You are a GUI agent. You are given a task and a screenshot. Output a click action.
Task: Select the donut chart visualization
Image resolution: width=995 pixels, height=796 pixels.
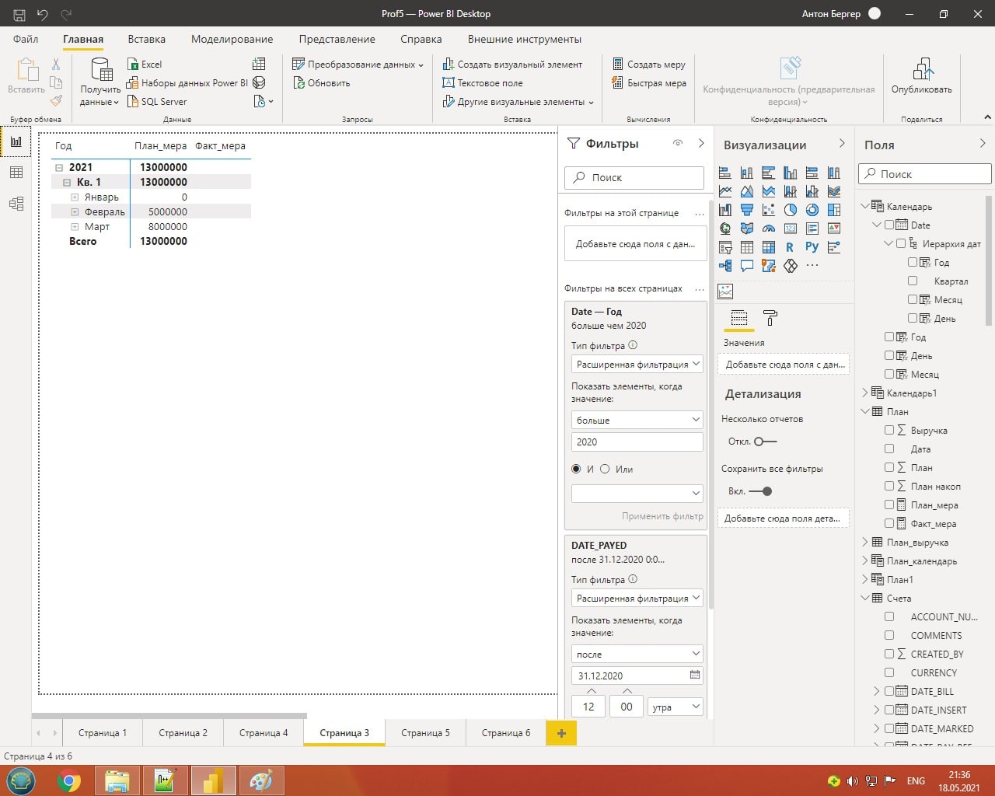[812, 210]
